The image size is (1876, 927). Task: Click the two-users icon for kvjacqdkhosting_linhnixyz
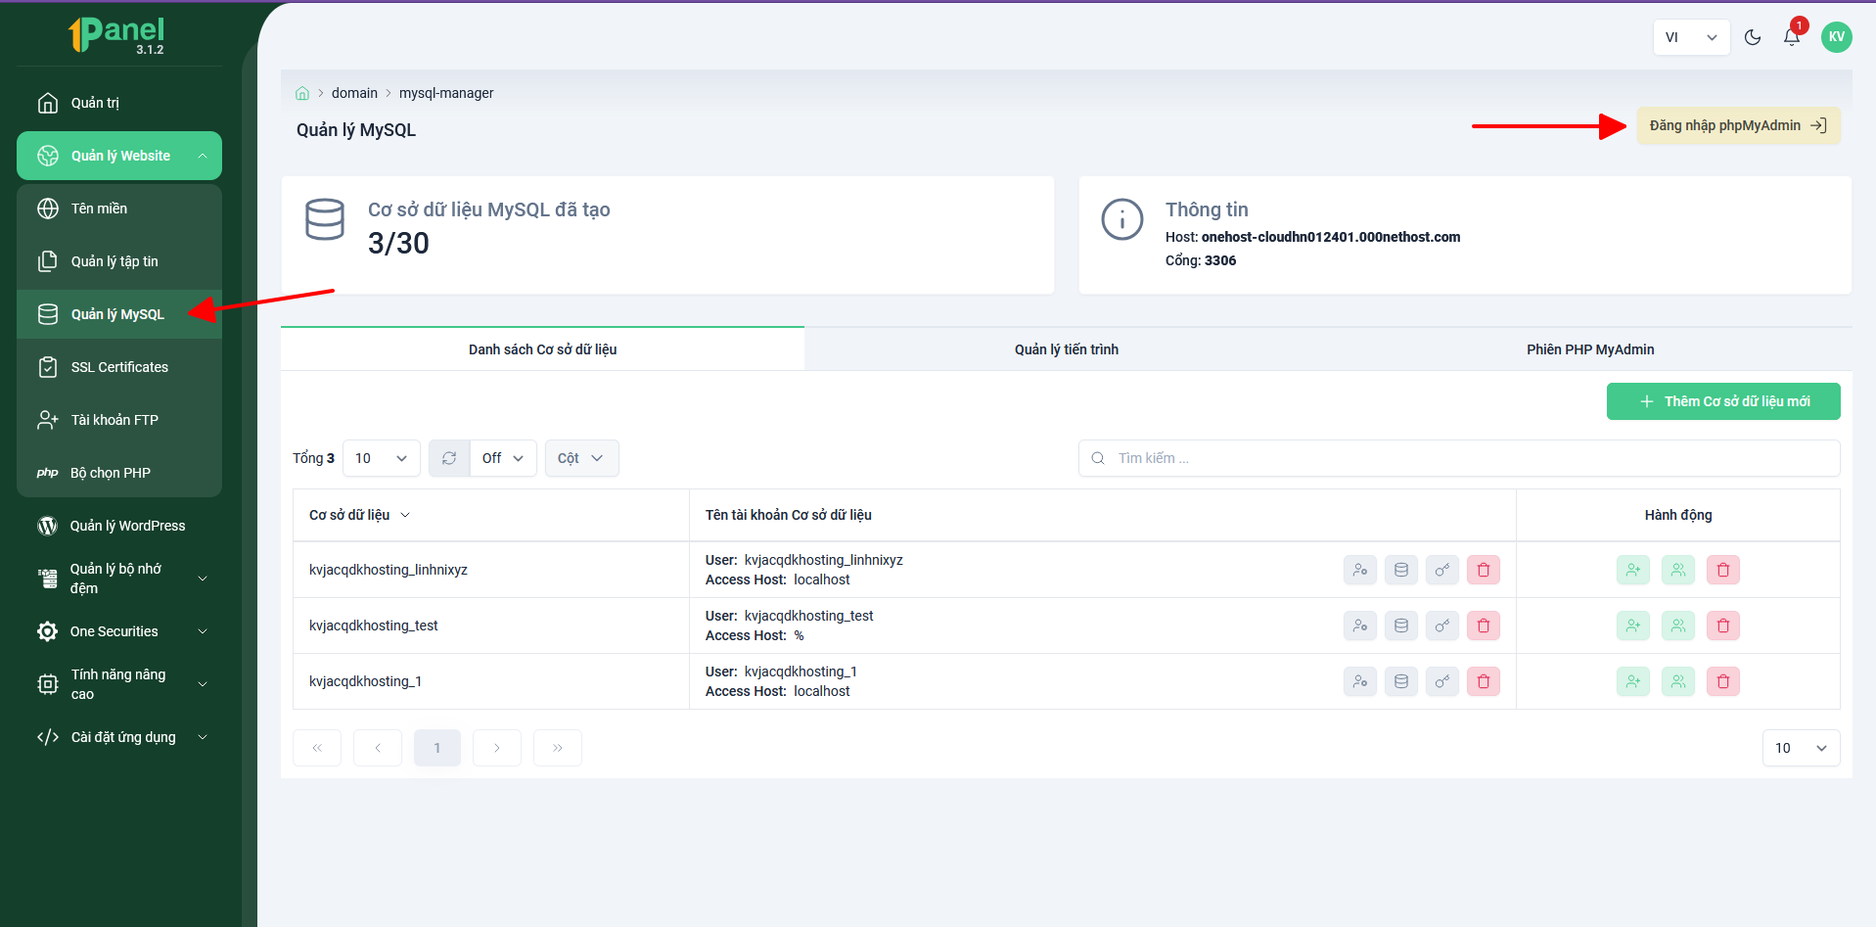[x=1678, y=570]
